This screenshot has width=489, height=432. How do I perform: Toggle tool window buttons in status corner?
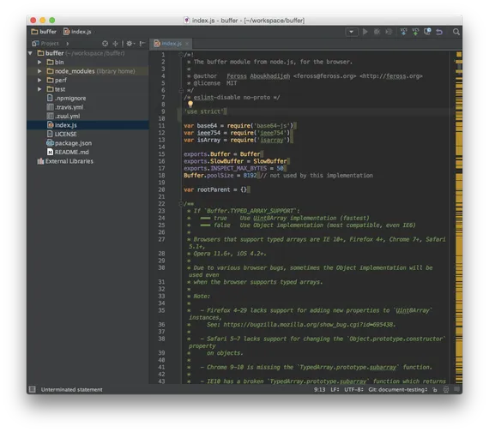coord(32,389)
